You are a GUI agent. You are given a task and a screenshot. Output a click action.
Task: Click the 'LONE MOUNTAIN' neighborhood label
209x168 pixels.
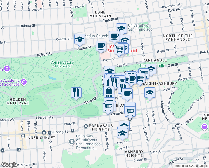coord(100,14)
